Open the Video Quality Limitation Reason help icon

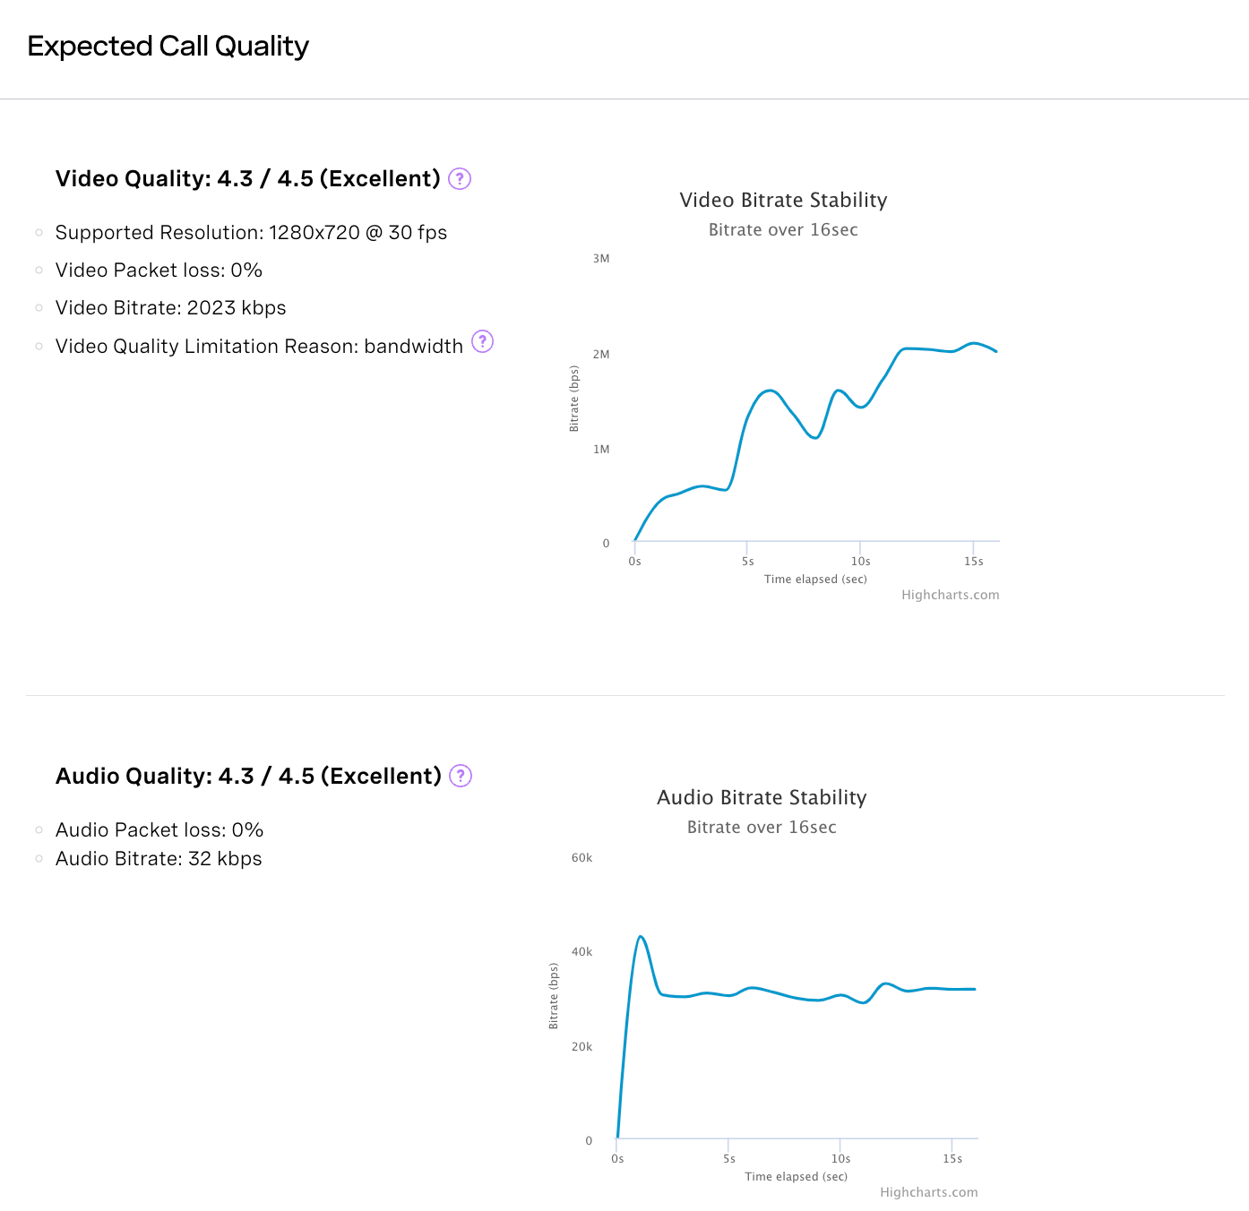482,342
